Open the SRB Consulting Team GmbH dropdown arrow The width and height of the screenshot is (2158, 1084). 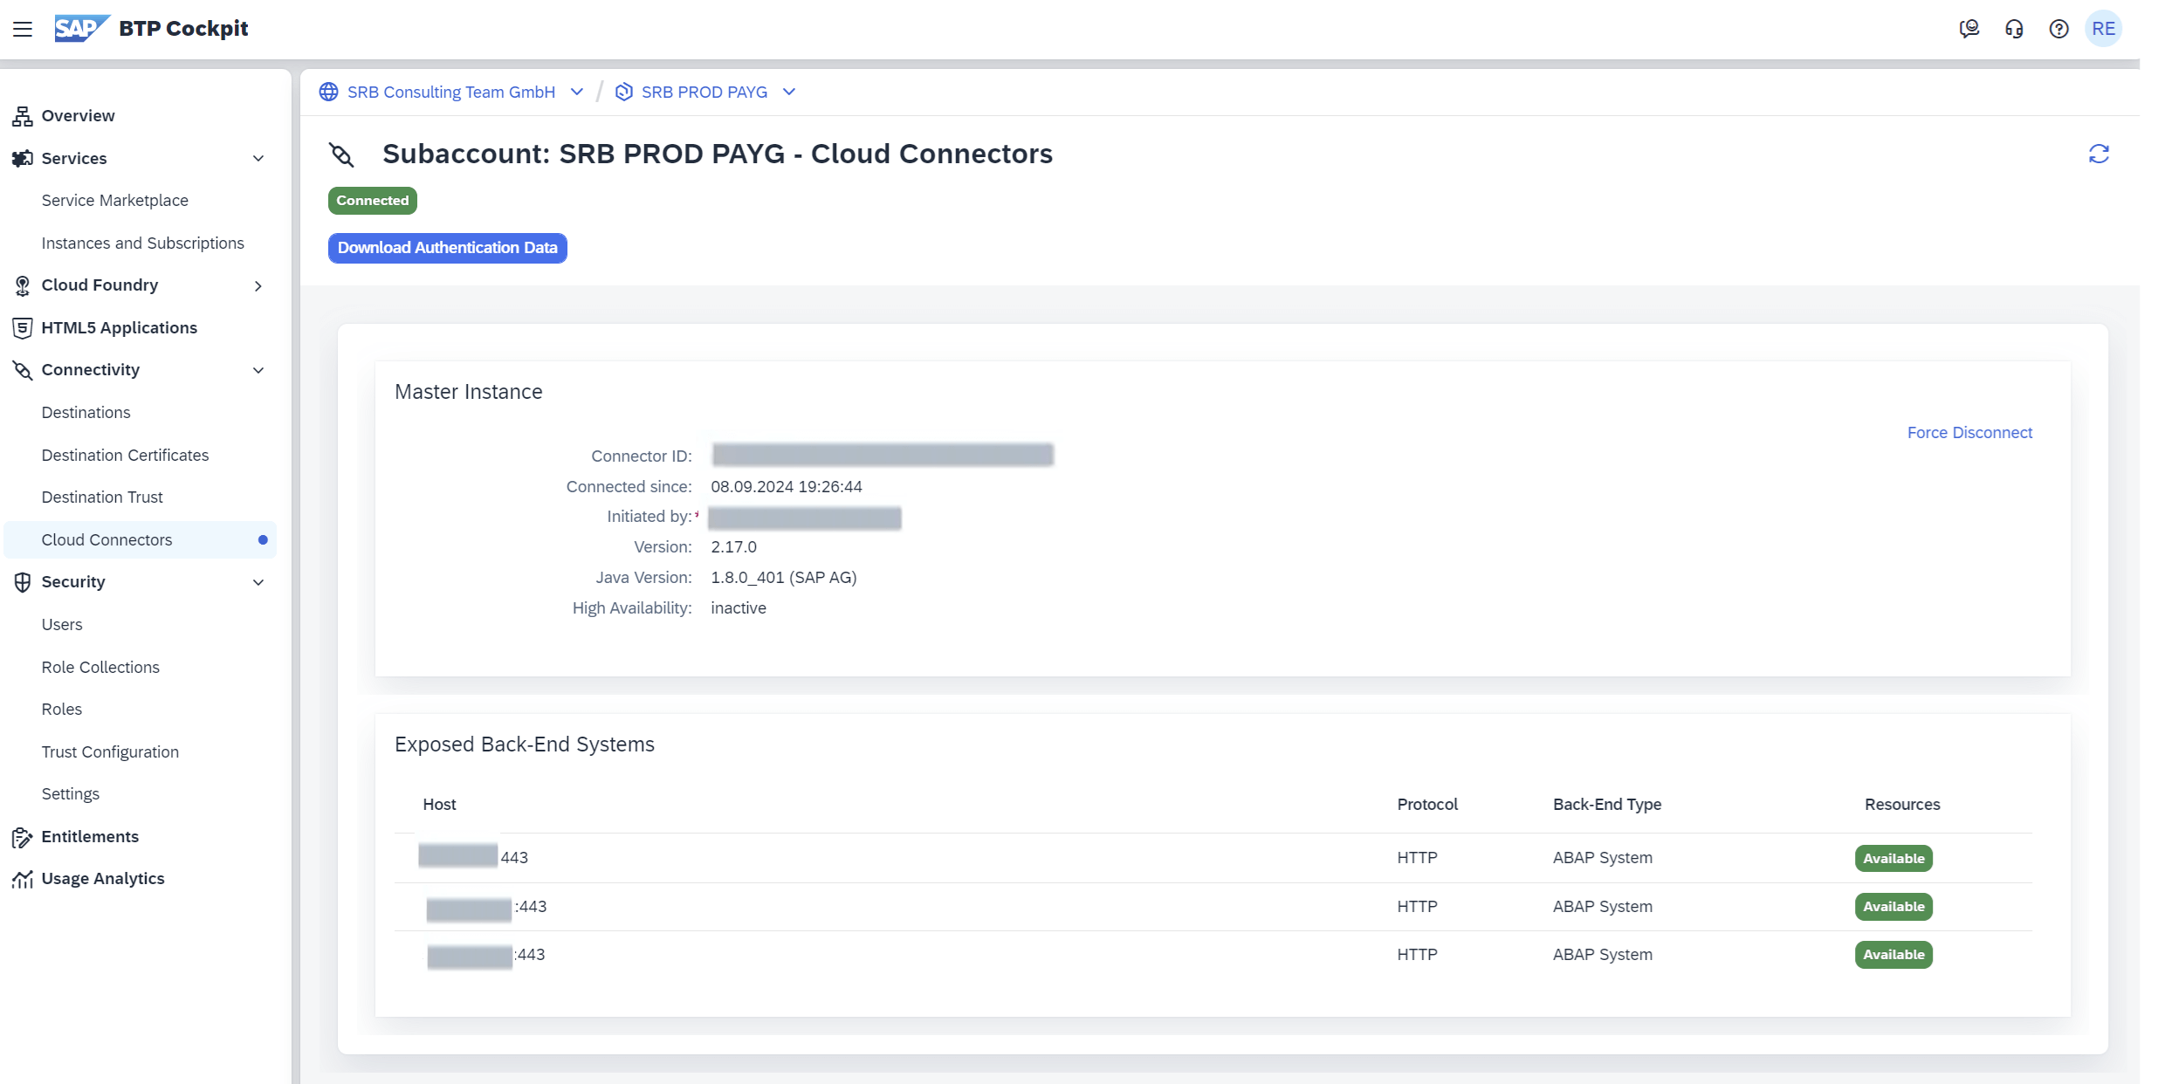pos(577,92)
